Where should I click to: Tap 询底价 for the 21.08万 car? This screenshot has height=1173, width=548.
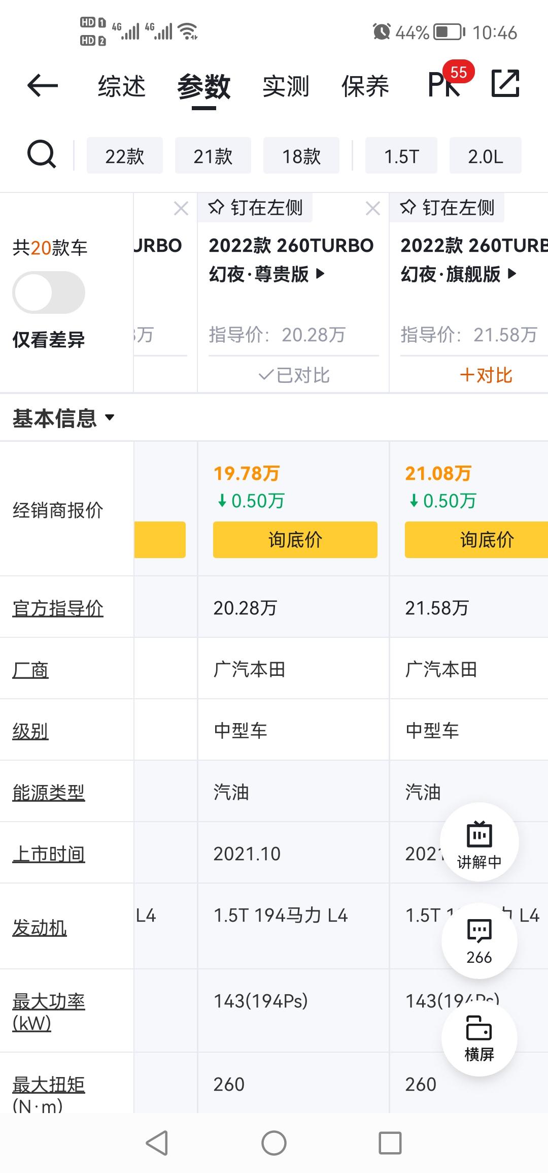476,540
